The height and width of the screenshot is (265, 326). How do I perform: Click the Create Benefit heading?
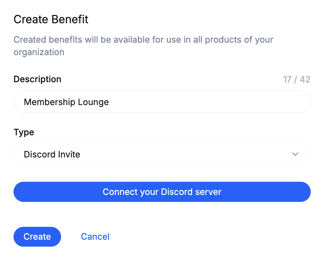(51, 19)
